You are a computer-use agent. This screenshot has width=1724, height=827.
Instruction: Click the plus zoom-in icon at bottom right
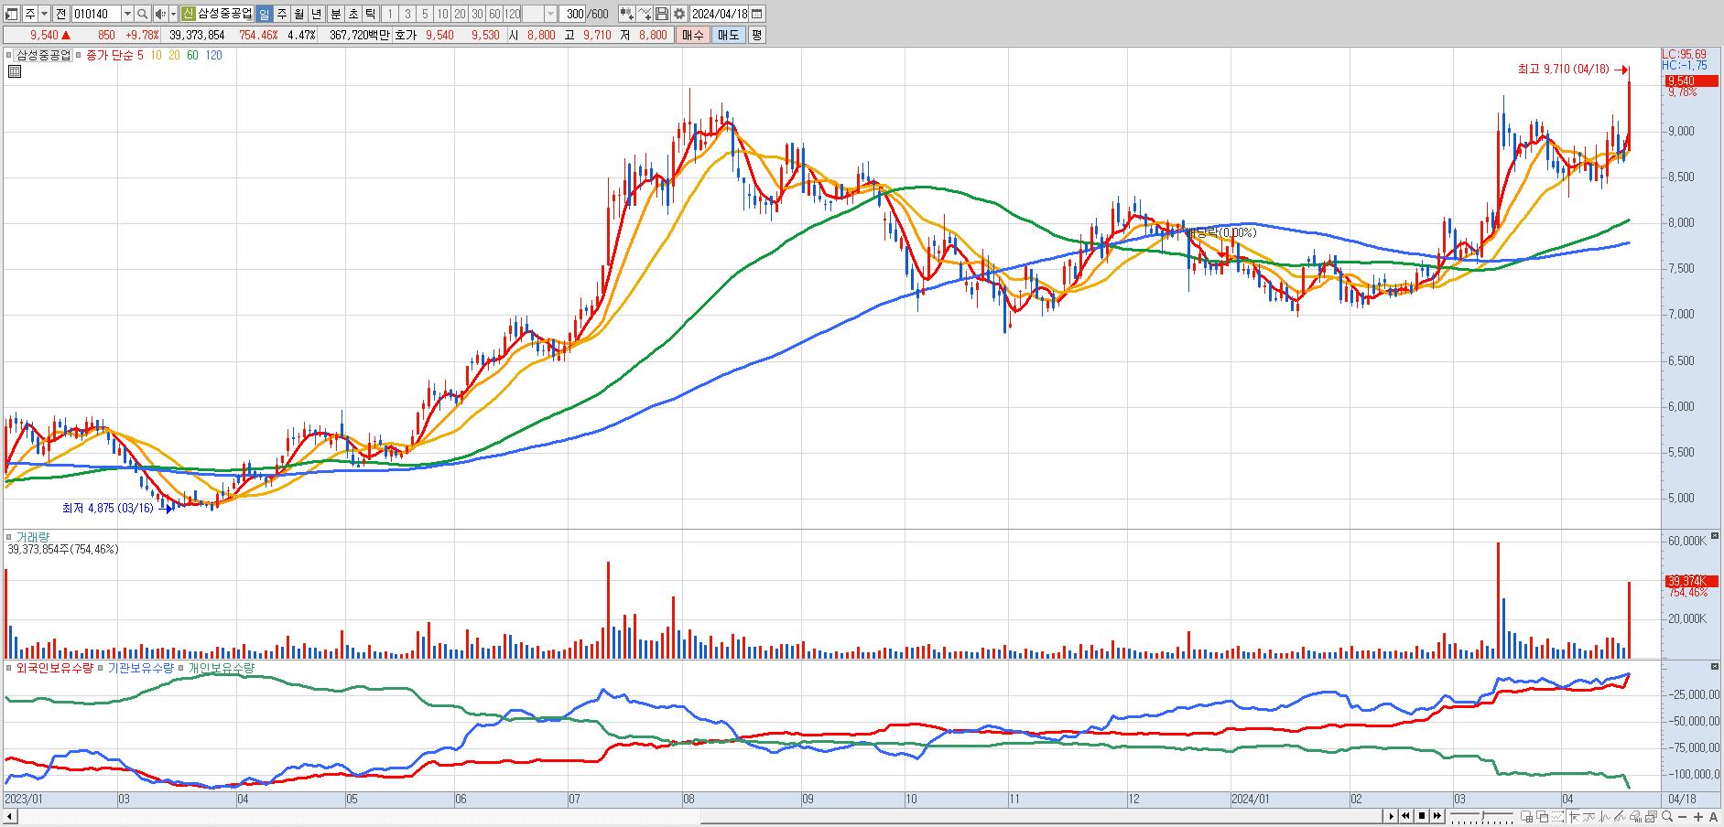coord(1698,817)
